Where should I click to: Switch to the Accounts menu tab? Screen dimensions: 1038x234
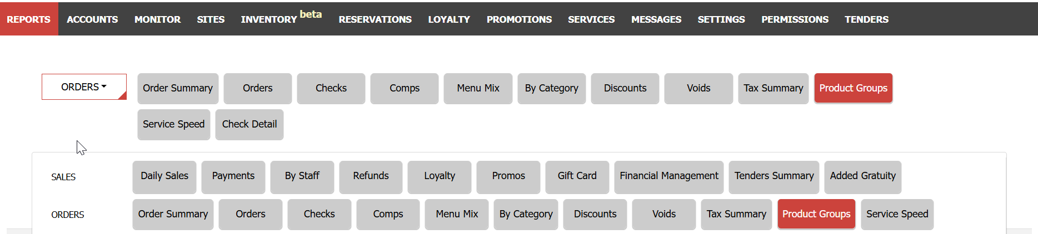tap(92, 19)
